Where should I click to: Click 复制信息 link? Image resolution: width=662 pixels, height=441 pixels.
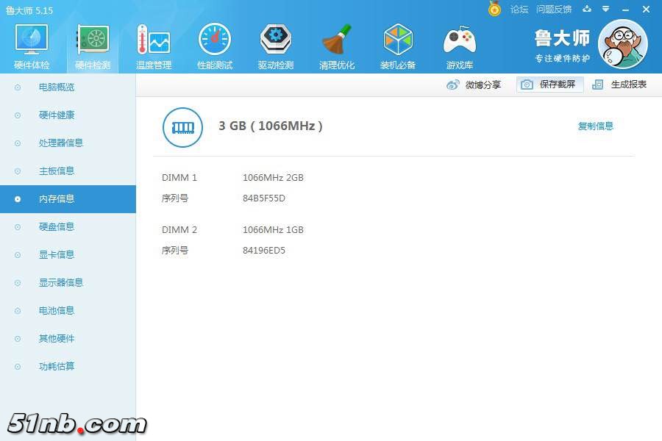595,126
